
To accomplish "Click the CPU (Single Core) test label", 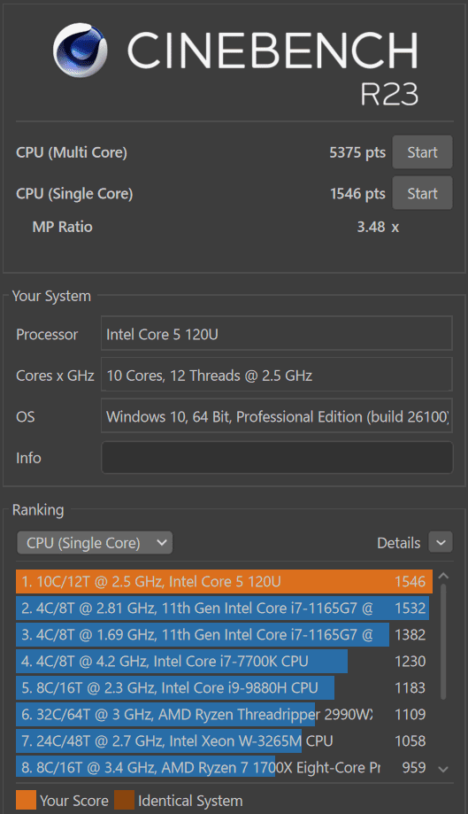I will click(x=74, y=193).
